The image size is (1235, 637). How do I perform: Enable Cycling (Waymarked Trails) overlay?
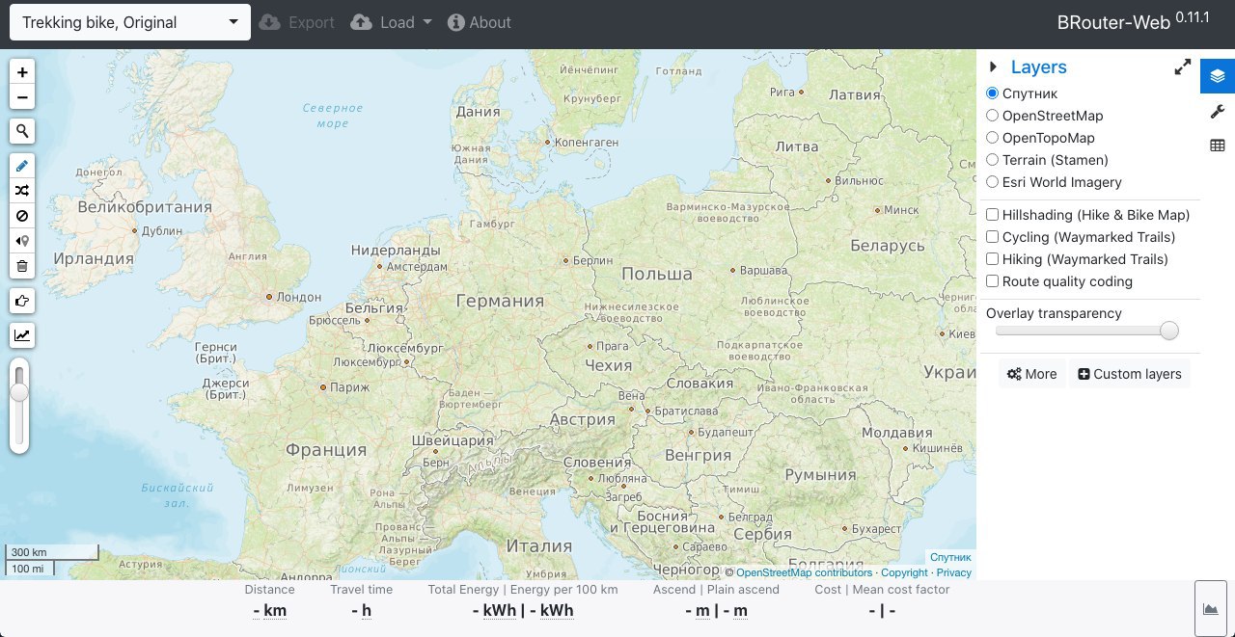click(992, 237)
